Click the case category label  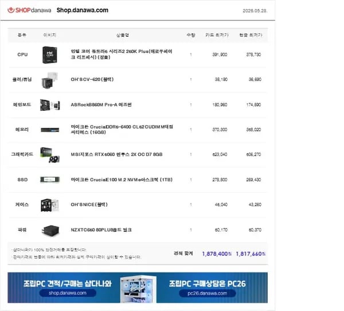22,204
